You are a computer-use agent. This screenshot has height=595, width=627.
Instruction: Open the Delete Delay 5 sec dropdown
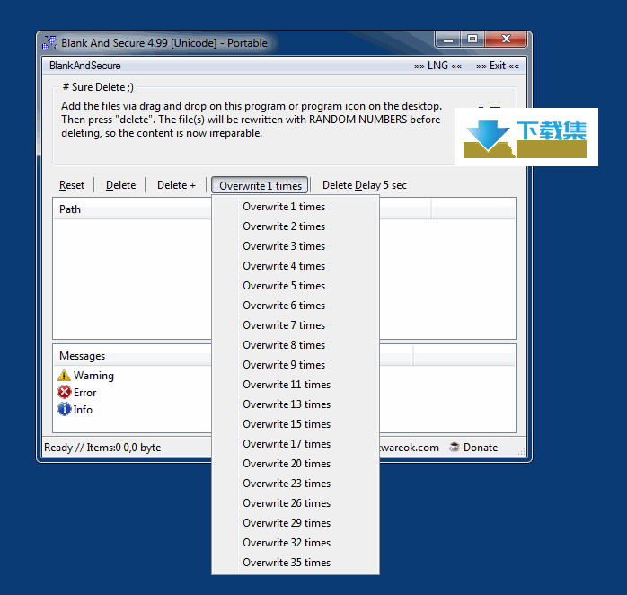tap(365, 185)
